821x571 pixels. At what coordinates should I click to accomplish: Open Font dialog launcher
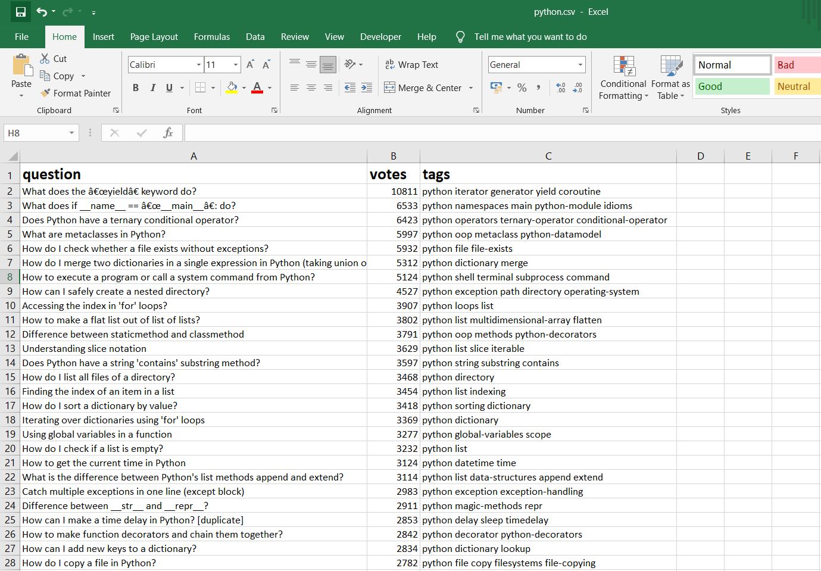pos(274,110)
